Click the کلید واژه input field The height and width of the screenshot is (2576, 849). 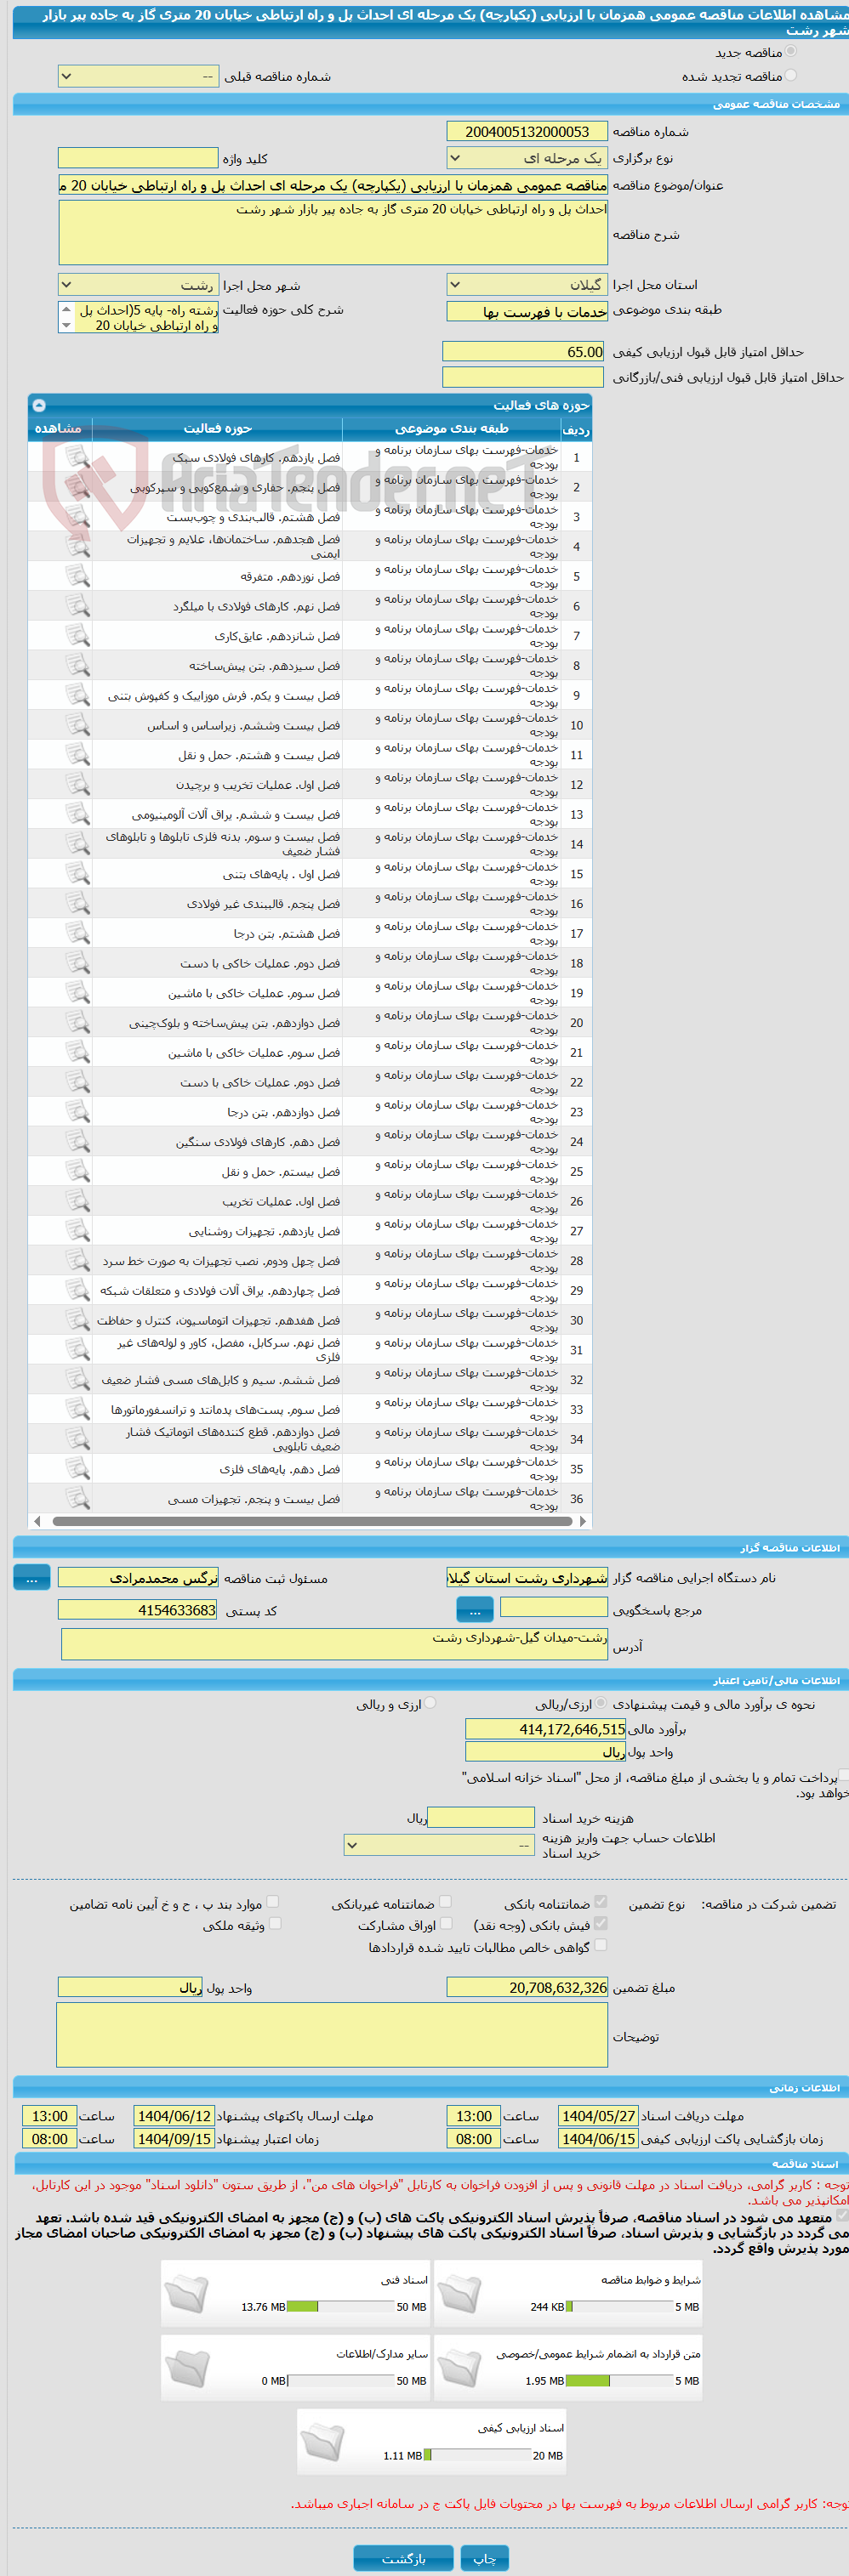pos(138,158)
